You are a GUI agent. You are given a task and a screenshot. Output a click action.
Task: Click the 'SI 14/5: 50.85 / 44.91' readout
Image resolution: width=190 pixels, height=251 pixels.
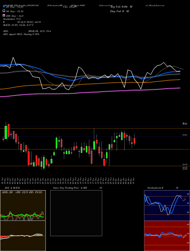pyautogui.click(x=29, y=22)
